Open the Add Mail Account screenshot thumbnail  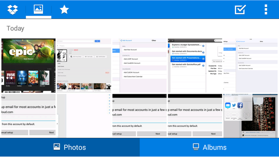[x=139, y=66]
